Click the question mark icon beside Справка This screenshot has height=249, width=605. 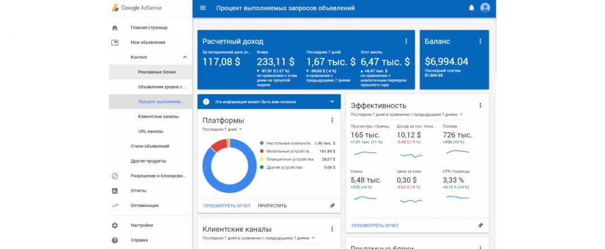tap(115, 240)
